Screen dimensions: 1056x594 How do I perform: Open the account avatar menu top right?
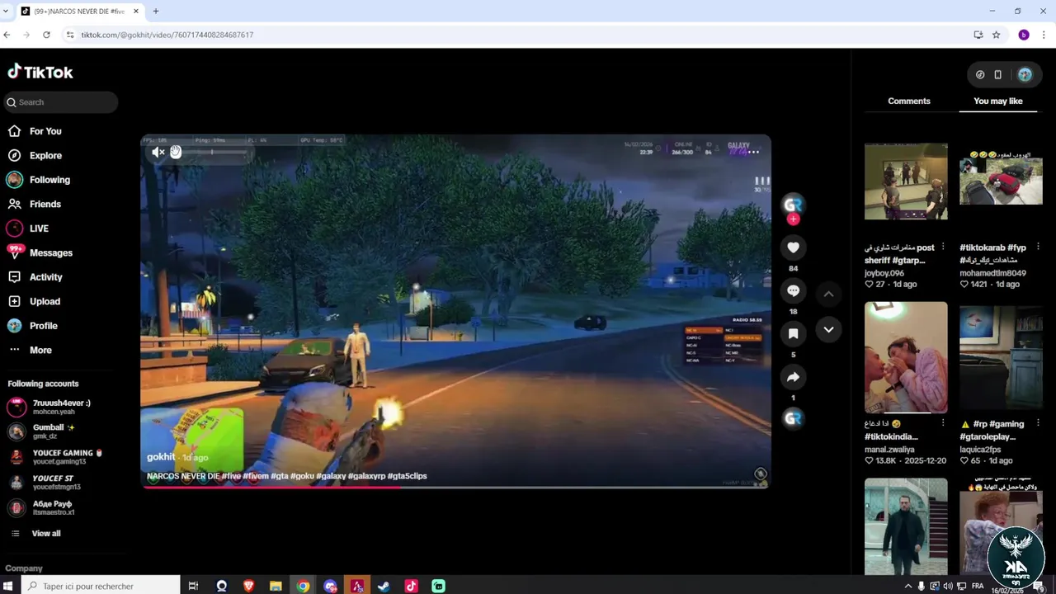[x=1025, y=74]
